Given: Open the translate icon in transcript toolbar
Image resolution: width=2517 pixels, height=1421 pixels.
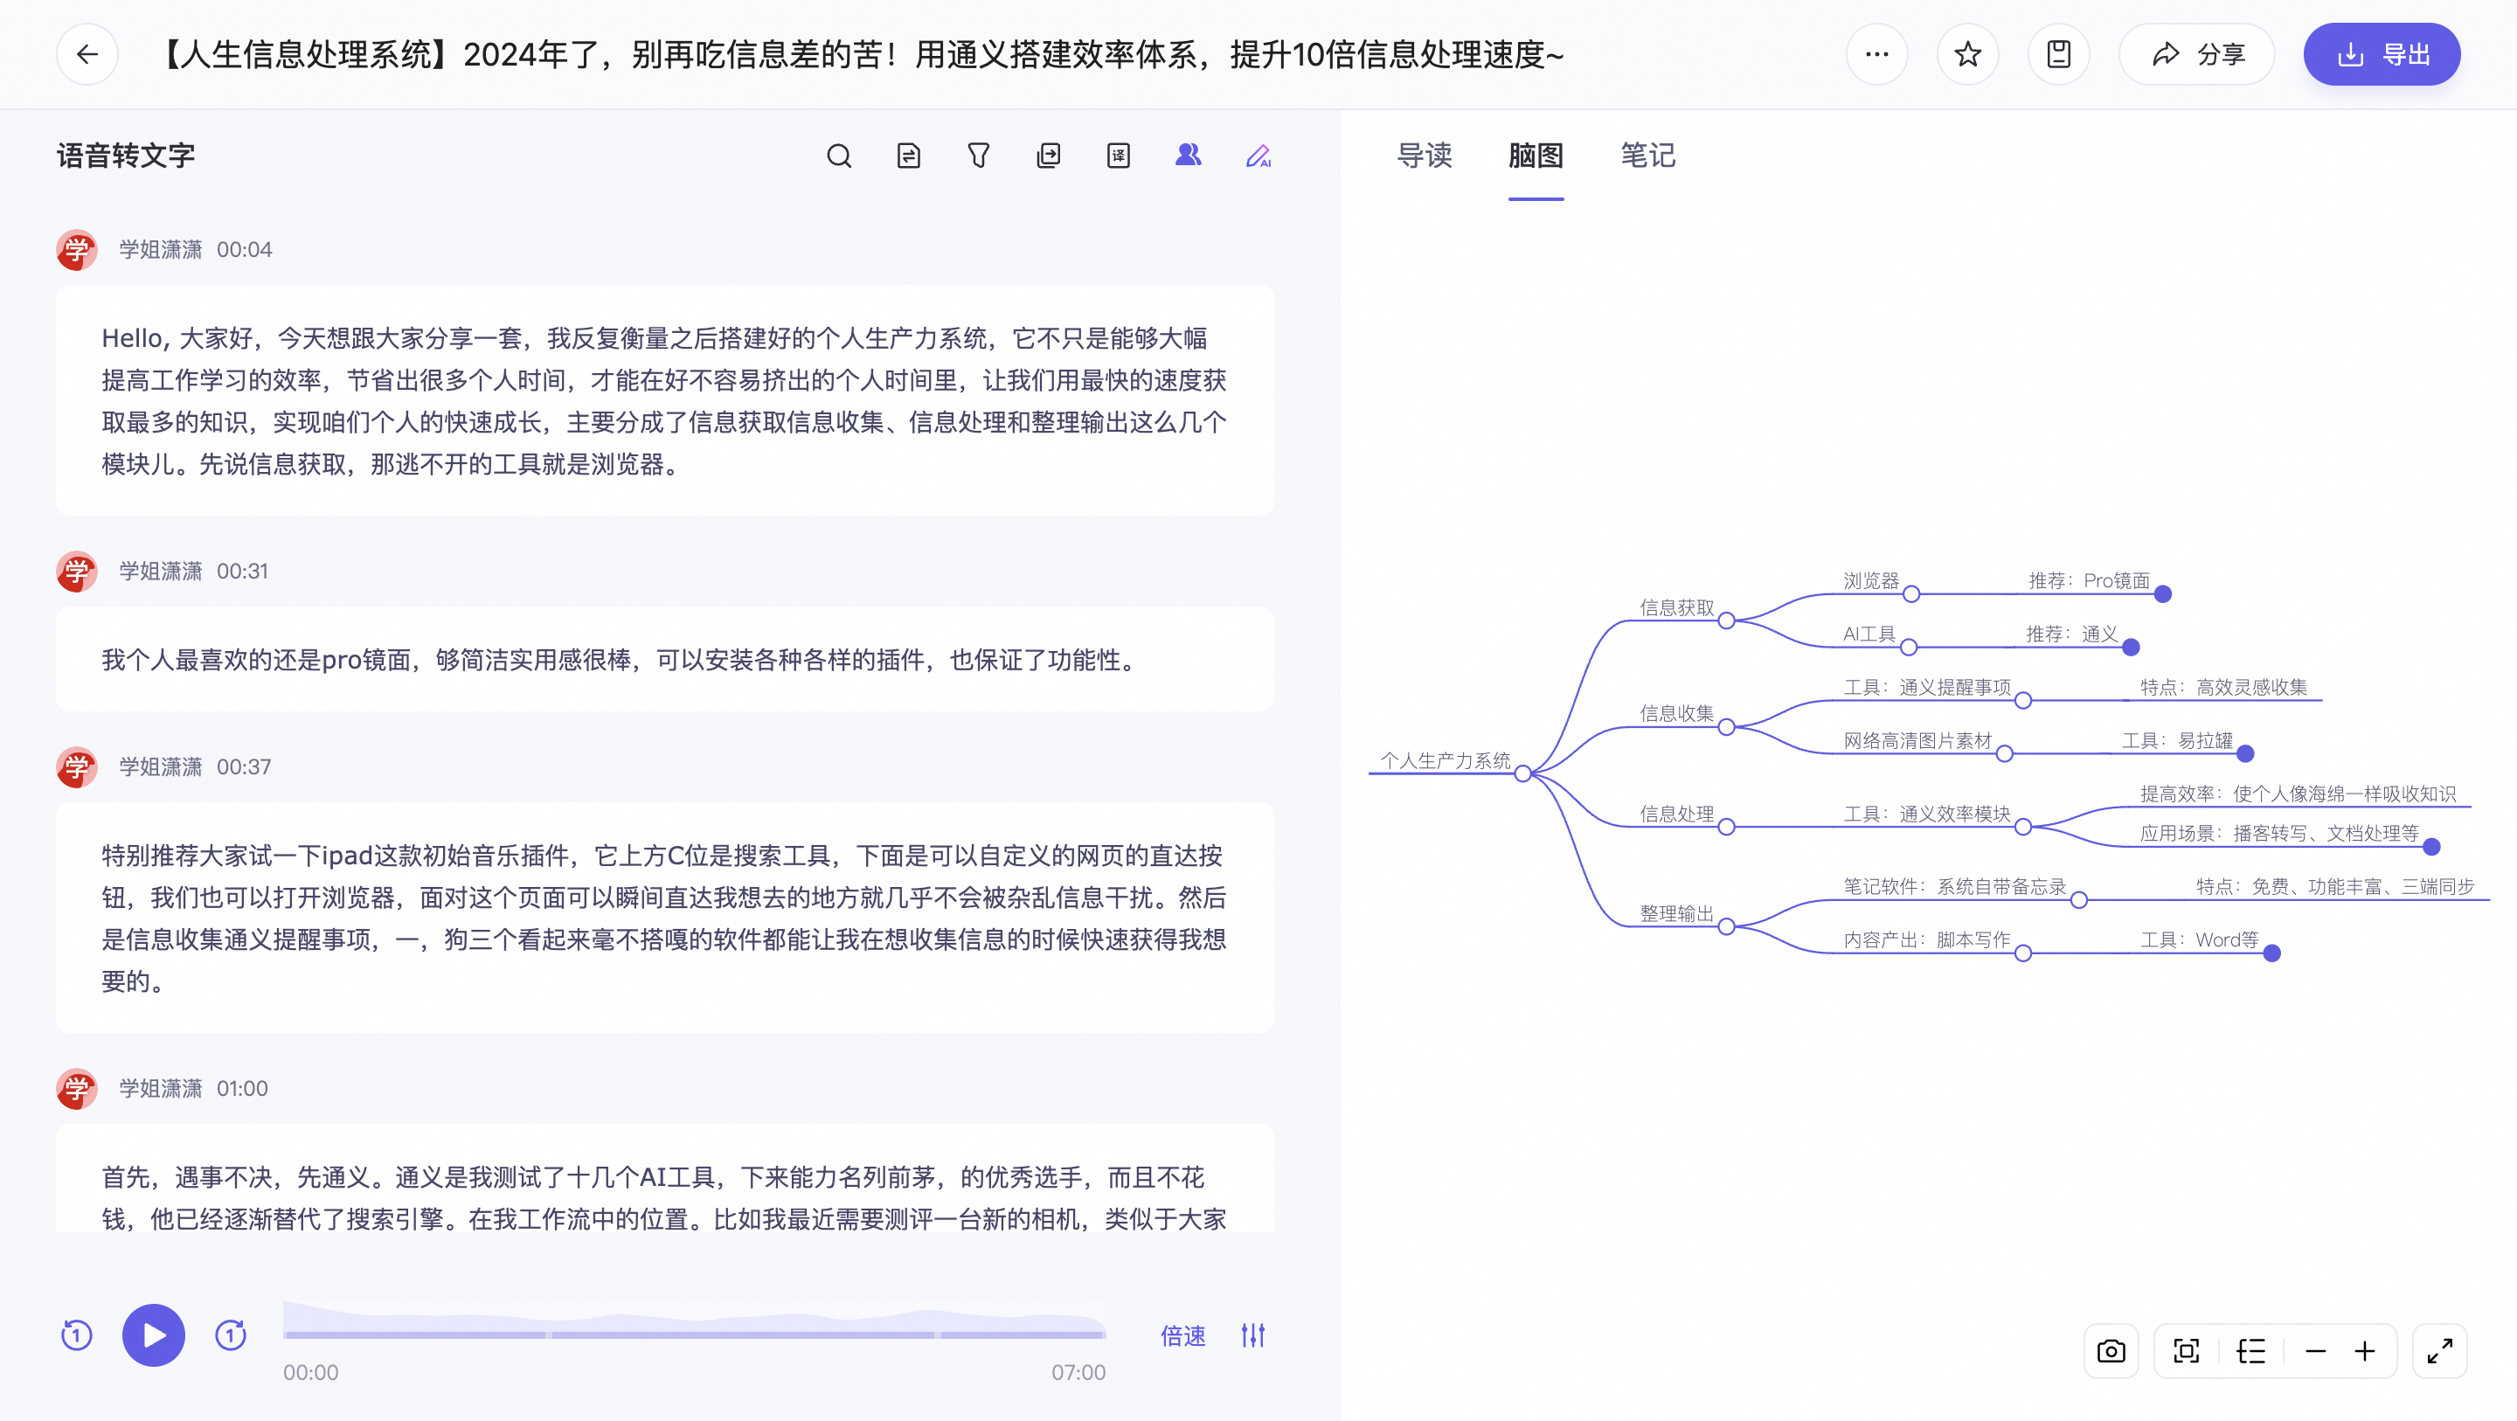Looking at the screenshot, I should 1118,156.
